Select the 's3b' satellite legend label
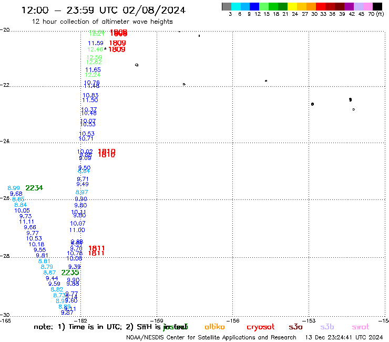The image size is (389, 342). click(x=327, y=327)
